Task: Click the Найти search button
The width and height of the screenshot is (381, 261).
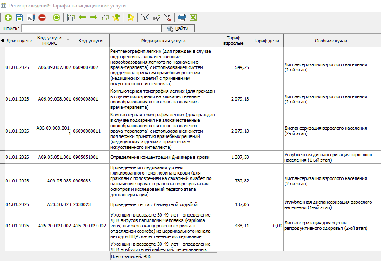Action: click(178, 28)
